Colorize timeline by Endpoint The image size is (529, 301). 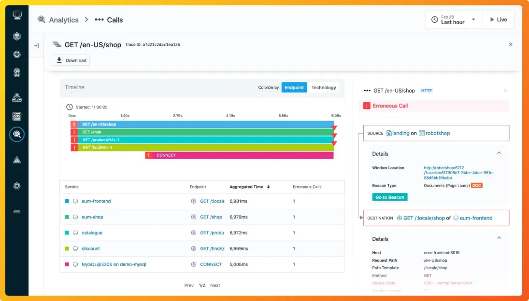tap(294, 87)
